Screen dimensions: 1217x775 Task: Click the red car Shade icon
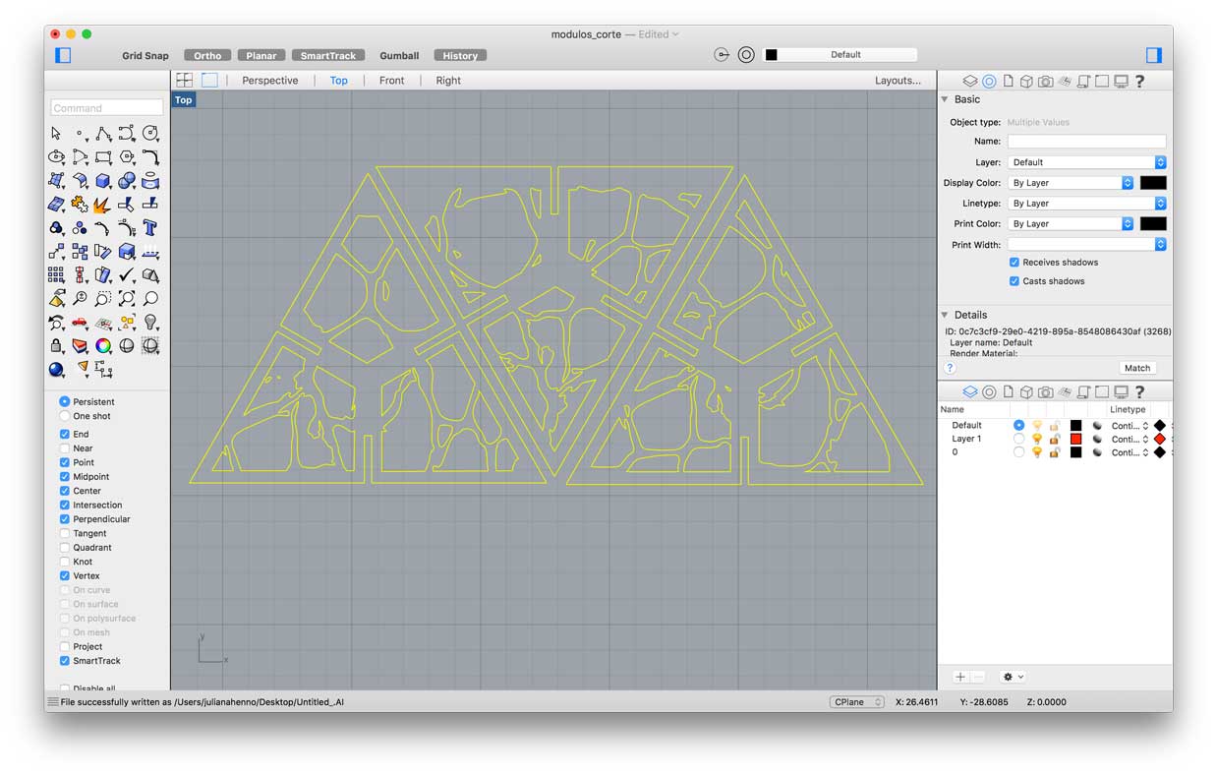80,322
